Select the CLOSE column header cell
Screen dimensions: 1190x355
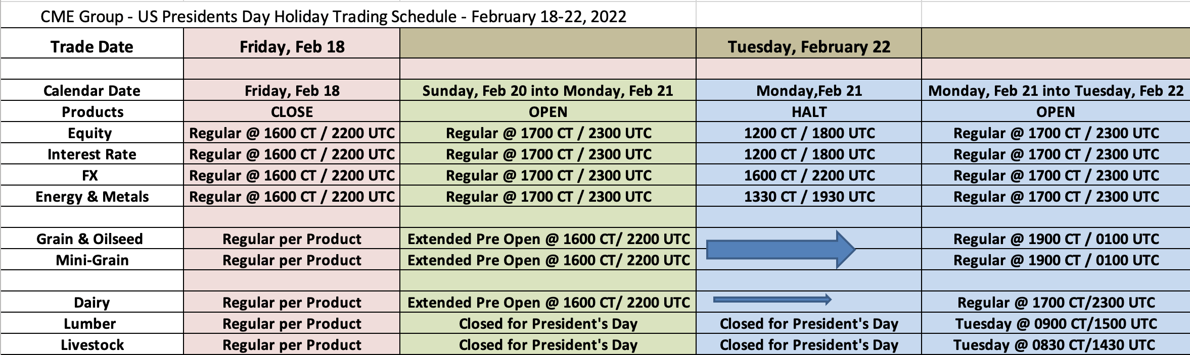tap(292, 111)
